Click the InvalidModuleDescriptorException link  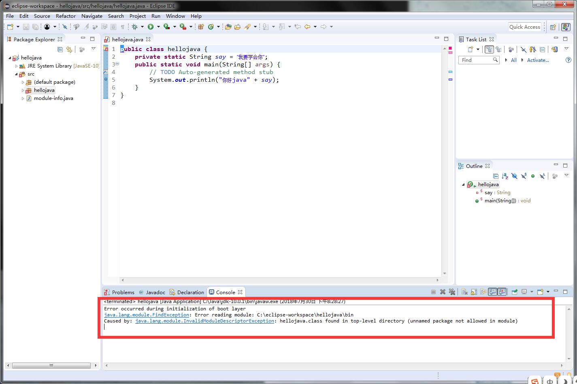(x=204, y=321)
